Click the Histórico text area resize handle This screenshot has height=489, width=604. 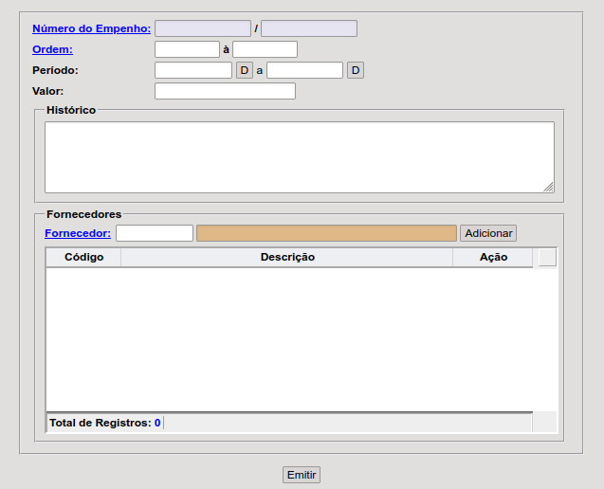point(548,188)
